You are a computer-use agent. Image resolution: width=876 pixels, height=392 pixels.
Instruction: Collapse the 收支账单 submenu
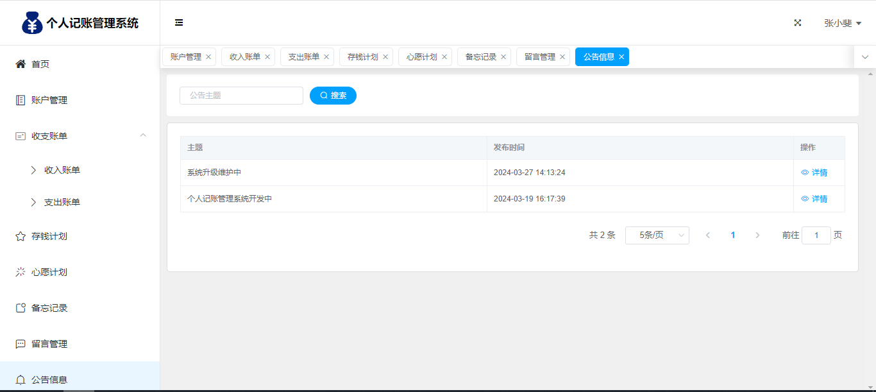pyautogui.click(x=143, y=135)
